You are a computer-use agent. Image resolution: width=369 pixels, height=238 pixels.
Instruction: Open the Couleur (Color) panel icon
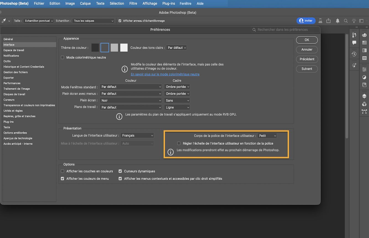(364, 35)
